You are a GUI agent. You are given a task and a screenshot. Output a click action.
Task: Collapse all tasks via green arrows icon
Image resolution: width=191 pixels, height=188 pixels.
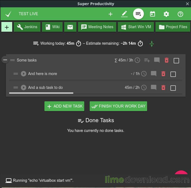(152, 44)
